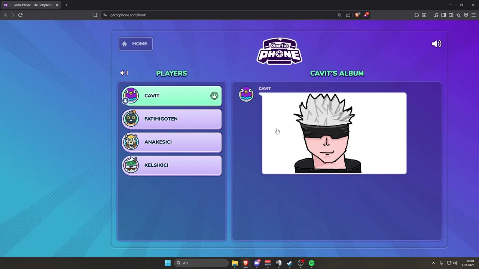Go back in the browser

5,15
